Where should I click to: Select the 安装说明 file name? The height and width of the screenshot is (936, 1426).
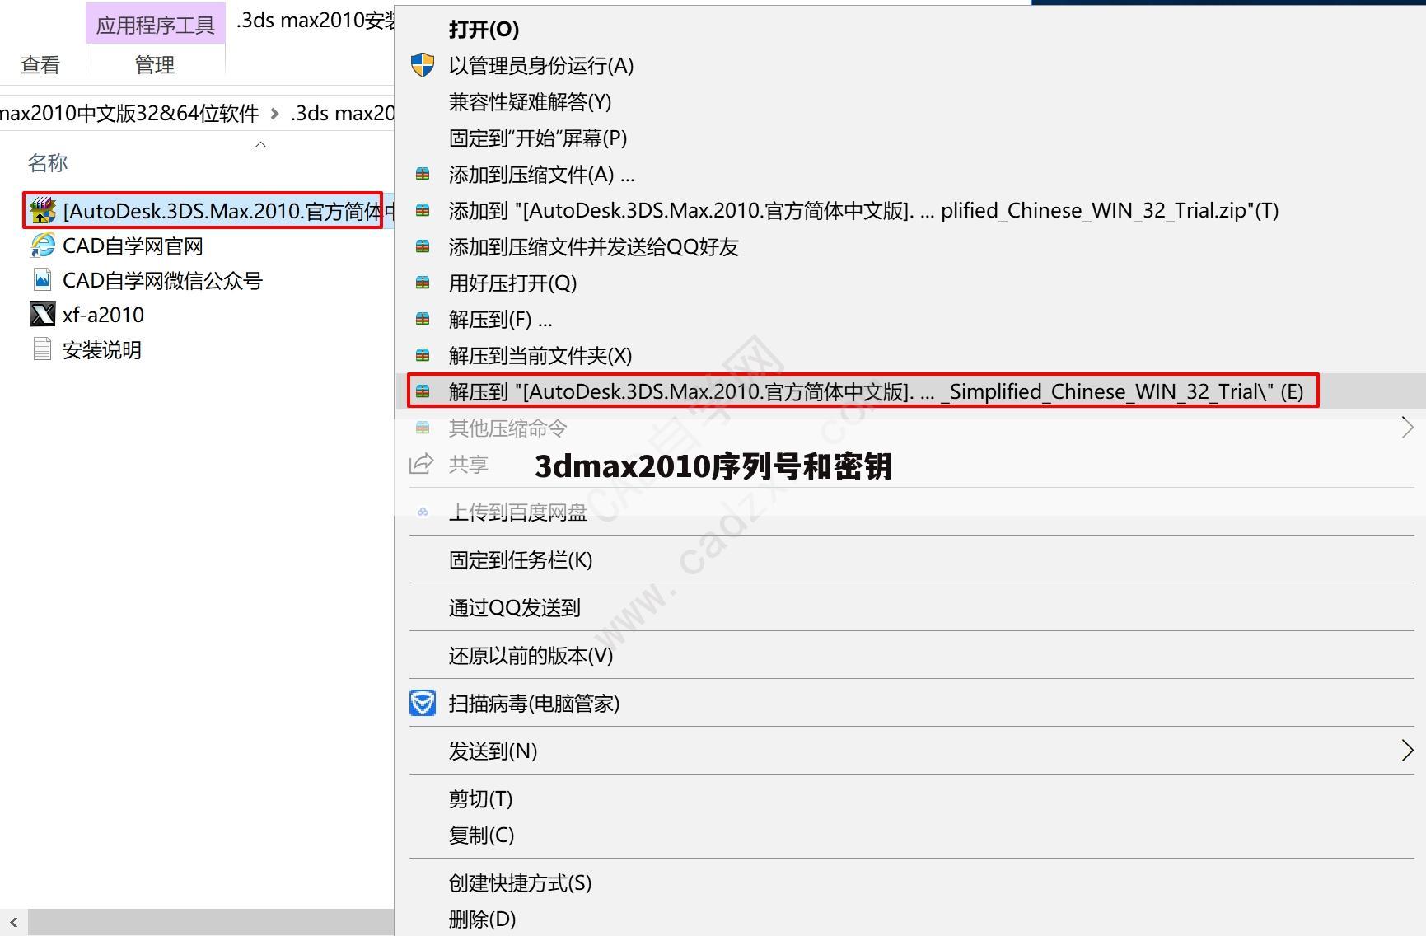click(102, 350)
